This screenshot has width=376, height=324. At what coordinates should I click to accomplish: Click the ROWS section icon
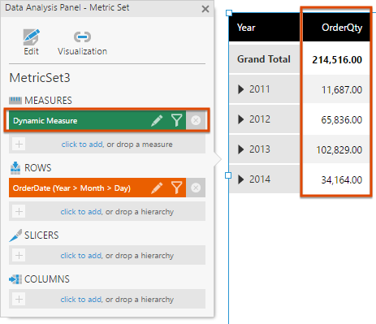(15, 168)
